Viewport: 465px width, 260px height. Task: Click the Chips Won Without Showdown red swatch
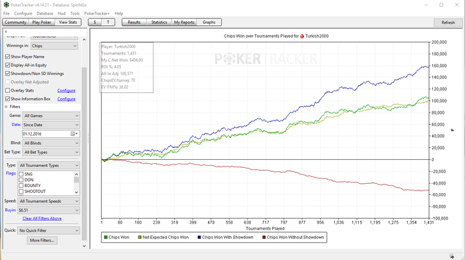pos(264,237)
